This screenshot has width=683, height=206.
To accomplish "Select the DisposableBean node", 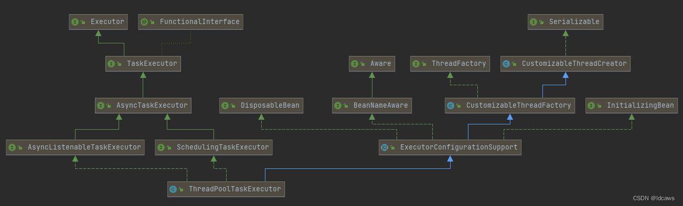I will click(261, 106).
